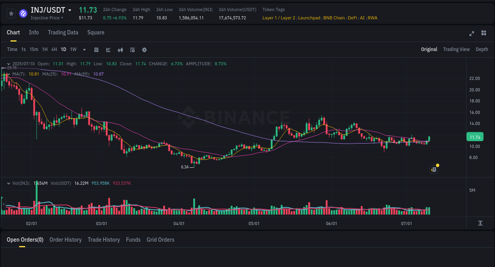495x267 pixels.
Task: Click the fullscreen expand icon
Action: coord(471,34)
